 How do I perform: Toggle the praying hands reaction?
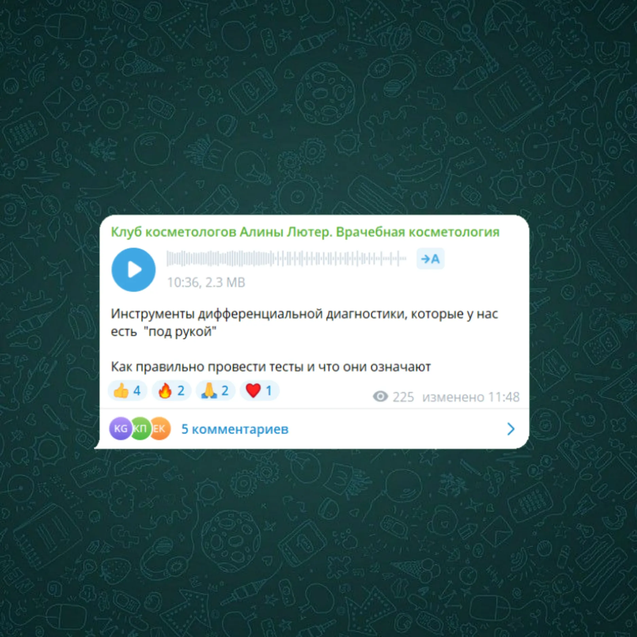215,391
